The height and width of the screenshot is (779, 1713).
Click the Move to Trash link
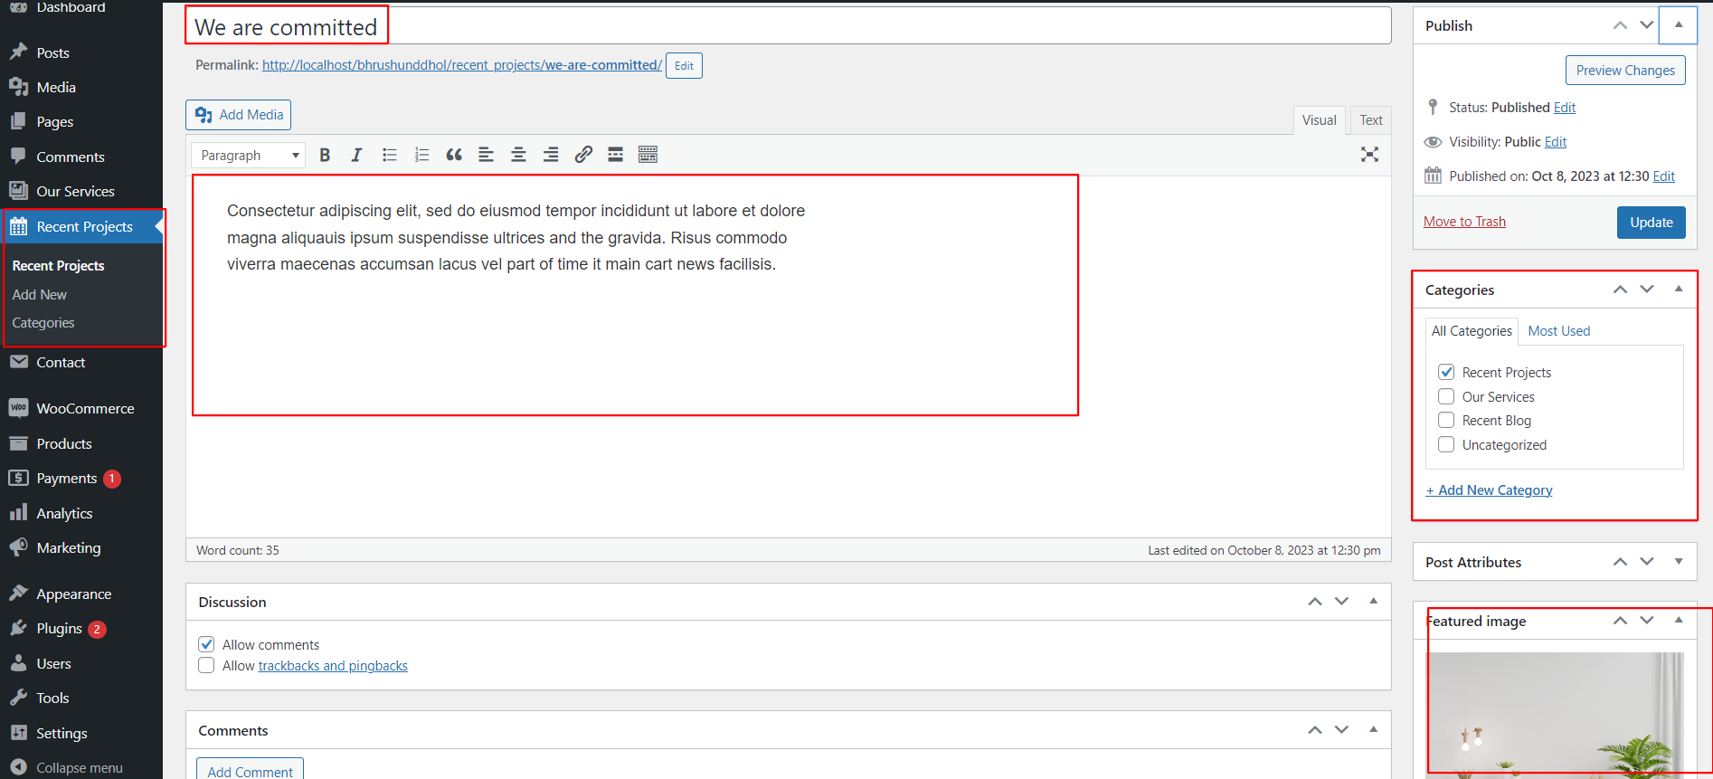click(1464, 222)
